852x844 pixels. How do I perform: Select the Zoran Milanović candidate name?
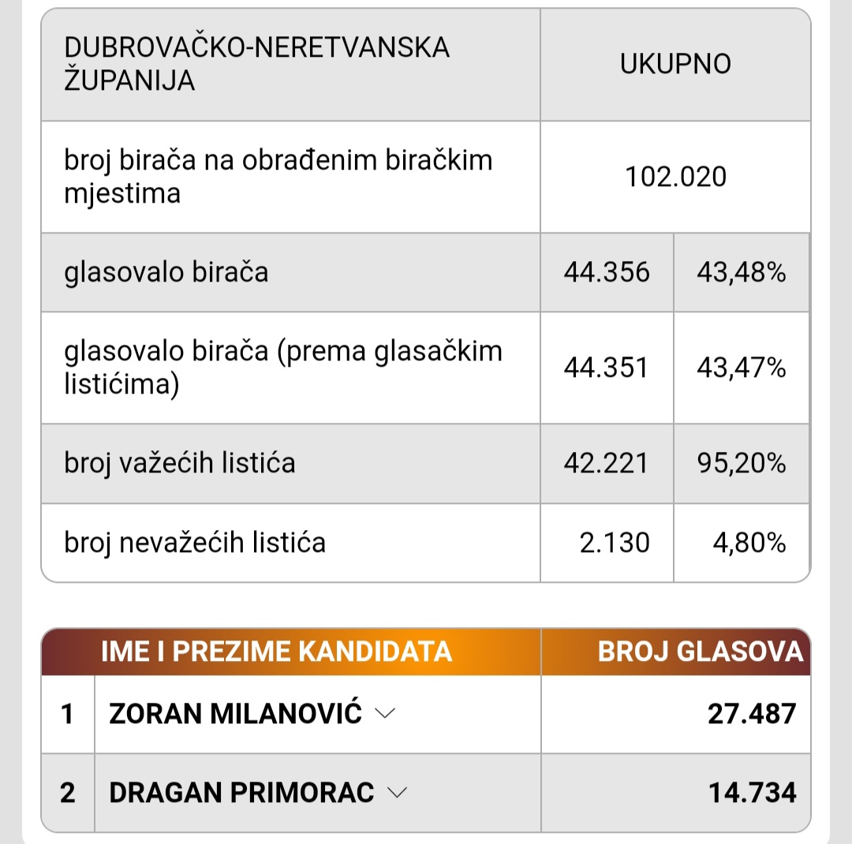[235, 714]
